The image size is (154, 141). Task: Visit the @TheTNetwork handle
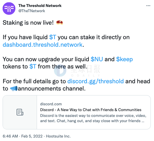point(32,11)
